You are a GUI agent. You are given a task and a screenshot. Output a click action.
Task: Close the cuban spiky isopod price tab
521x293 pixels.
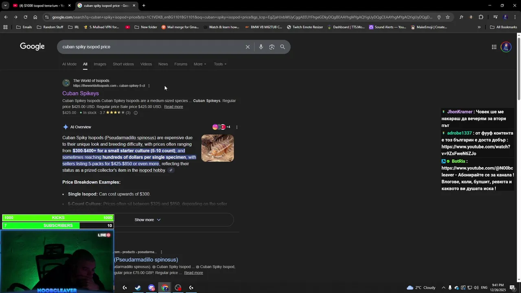click(134, 6)
